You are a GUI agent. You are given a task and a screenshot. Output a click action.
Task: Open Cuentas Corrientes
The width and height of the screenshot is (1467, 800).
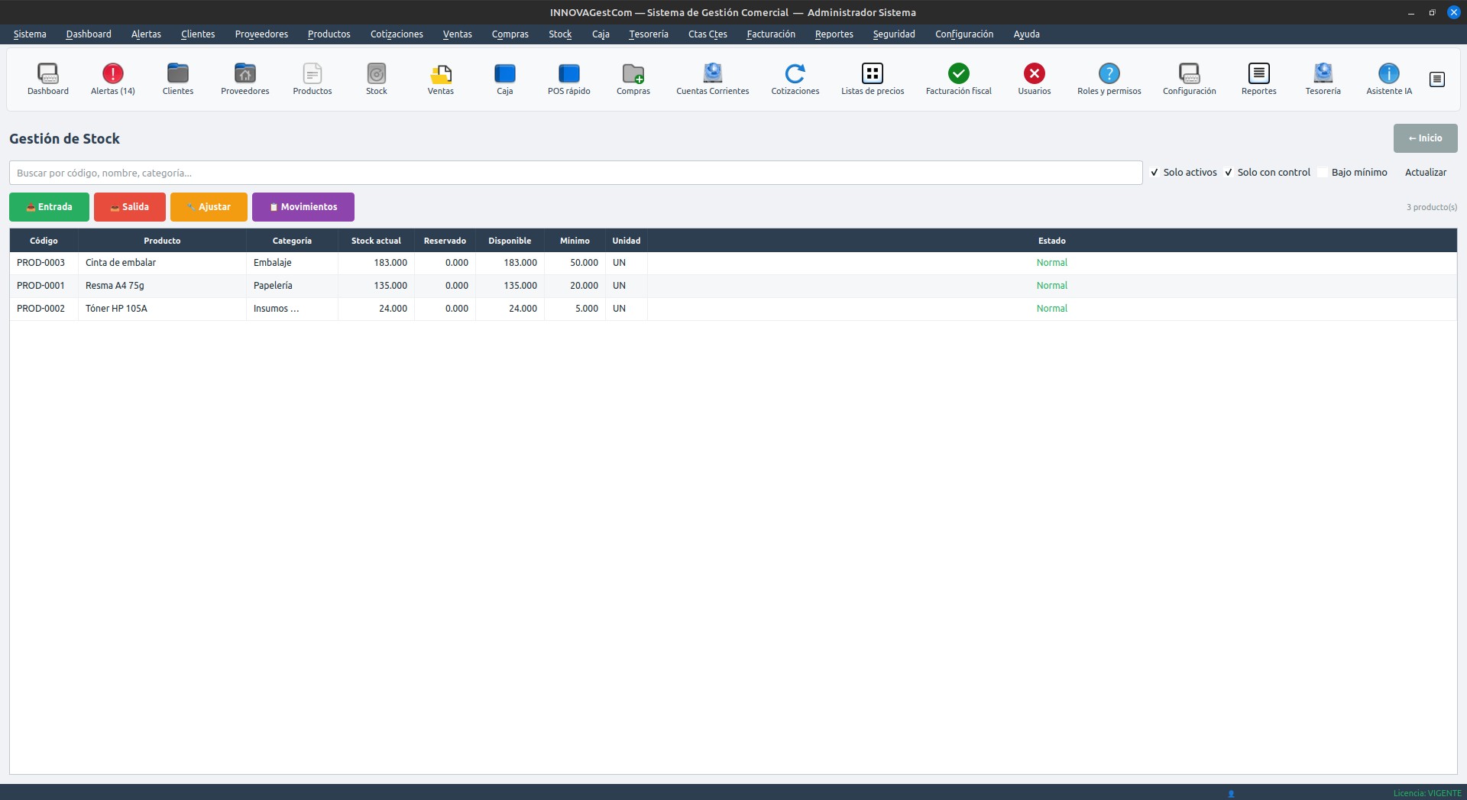712,79
